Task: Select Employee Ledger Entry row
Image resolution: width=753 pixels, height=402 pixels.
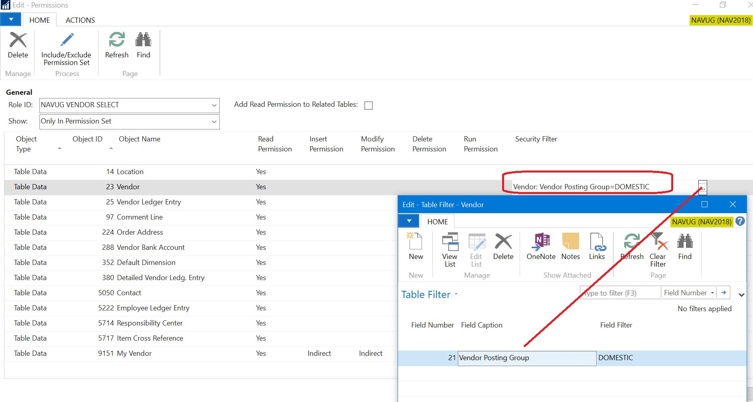Action: point(201,308)
